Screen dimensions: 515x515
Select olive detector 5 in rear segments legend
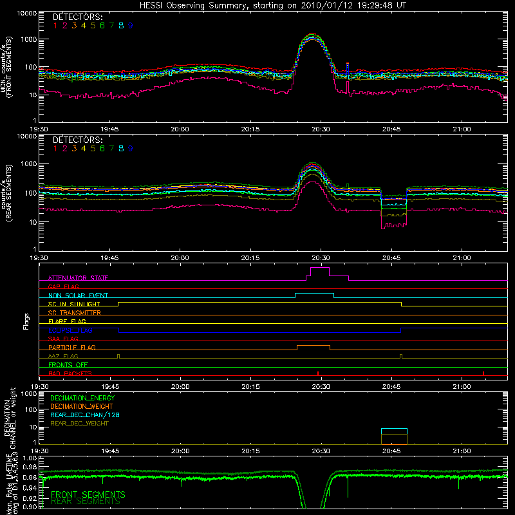93,149
